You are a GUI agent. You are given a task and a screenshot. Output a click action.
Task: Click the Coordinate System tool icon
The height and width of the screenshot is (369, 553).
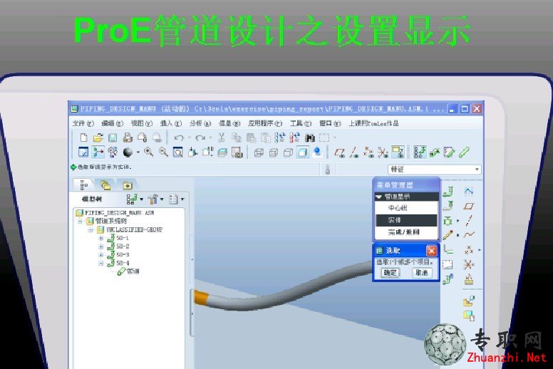pyautogui.click(x=469, y=264)
